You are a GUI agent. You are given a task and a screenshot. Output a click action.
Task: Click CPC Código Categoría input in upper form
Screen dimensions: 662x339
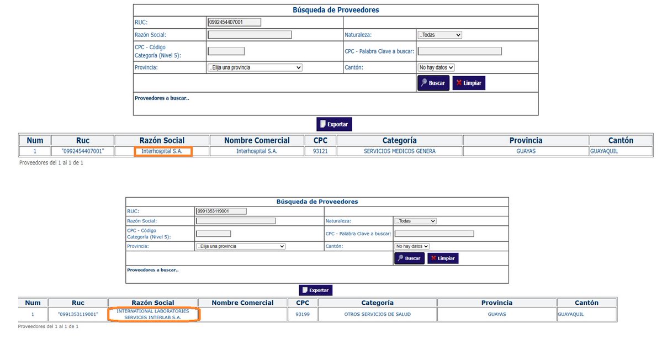click(x=226, y=51)
